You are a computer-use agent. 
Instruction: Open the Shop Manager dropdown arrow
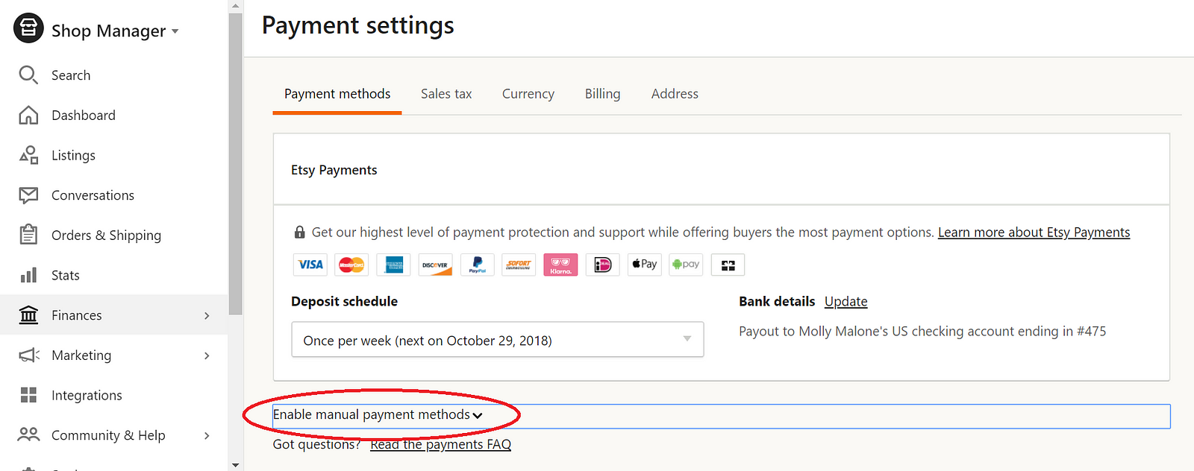point(175,31)
